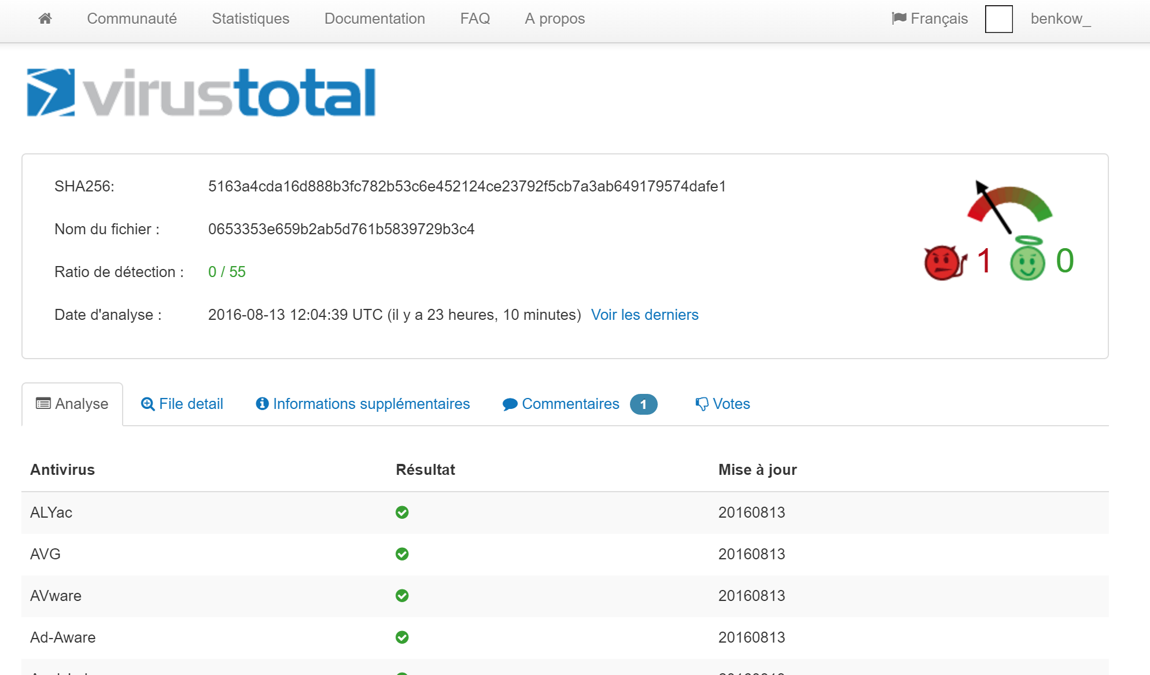Click the SHA256: label
Image resolution: width=1150 pixels, height=675 pixels.
coord(84,186)
